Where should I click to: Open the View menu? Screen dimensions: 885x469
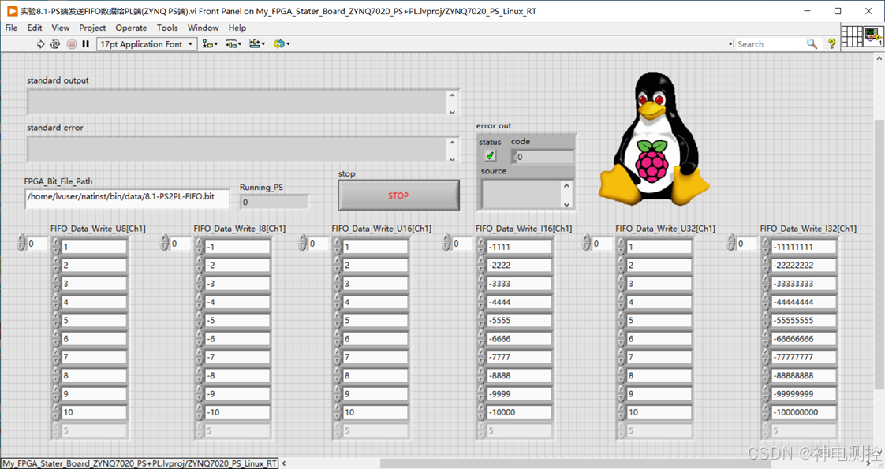coord(61,28)
